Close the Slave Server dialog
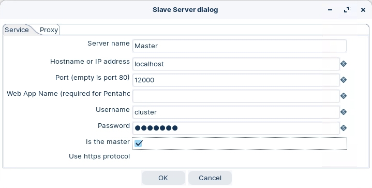The height and width of the screenshot is (188, 372). pos(363,10)
